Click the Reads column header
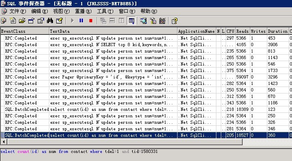This screenshot has height=161, width=292. pyautogui.click(x=243, y=31)
